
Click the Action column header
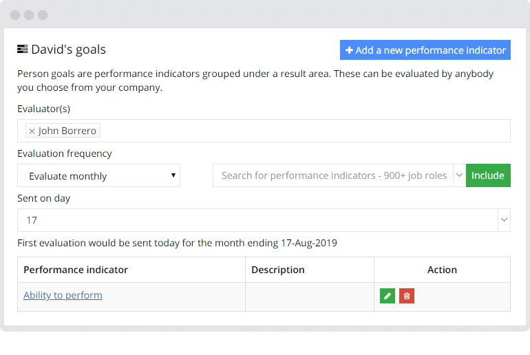(442, 270)
